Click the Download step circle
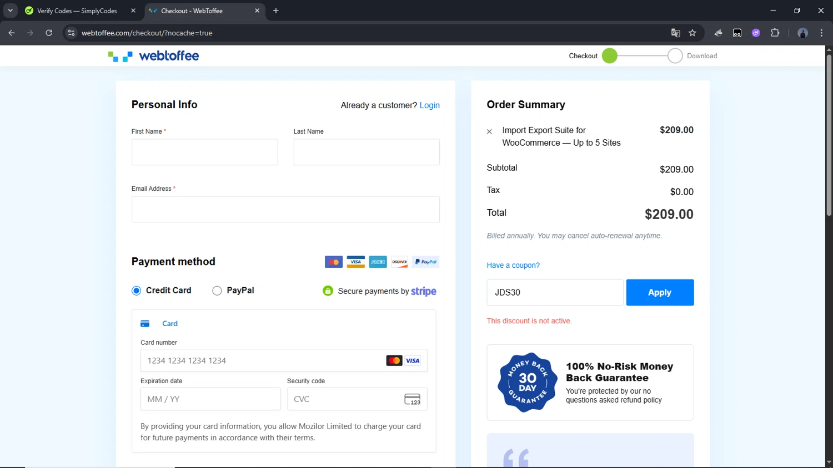 pyautogui.click(x=675, y=56)
